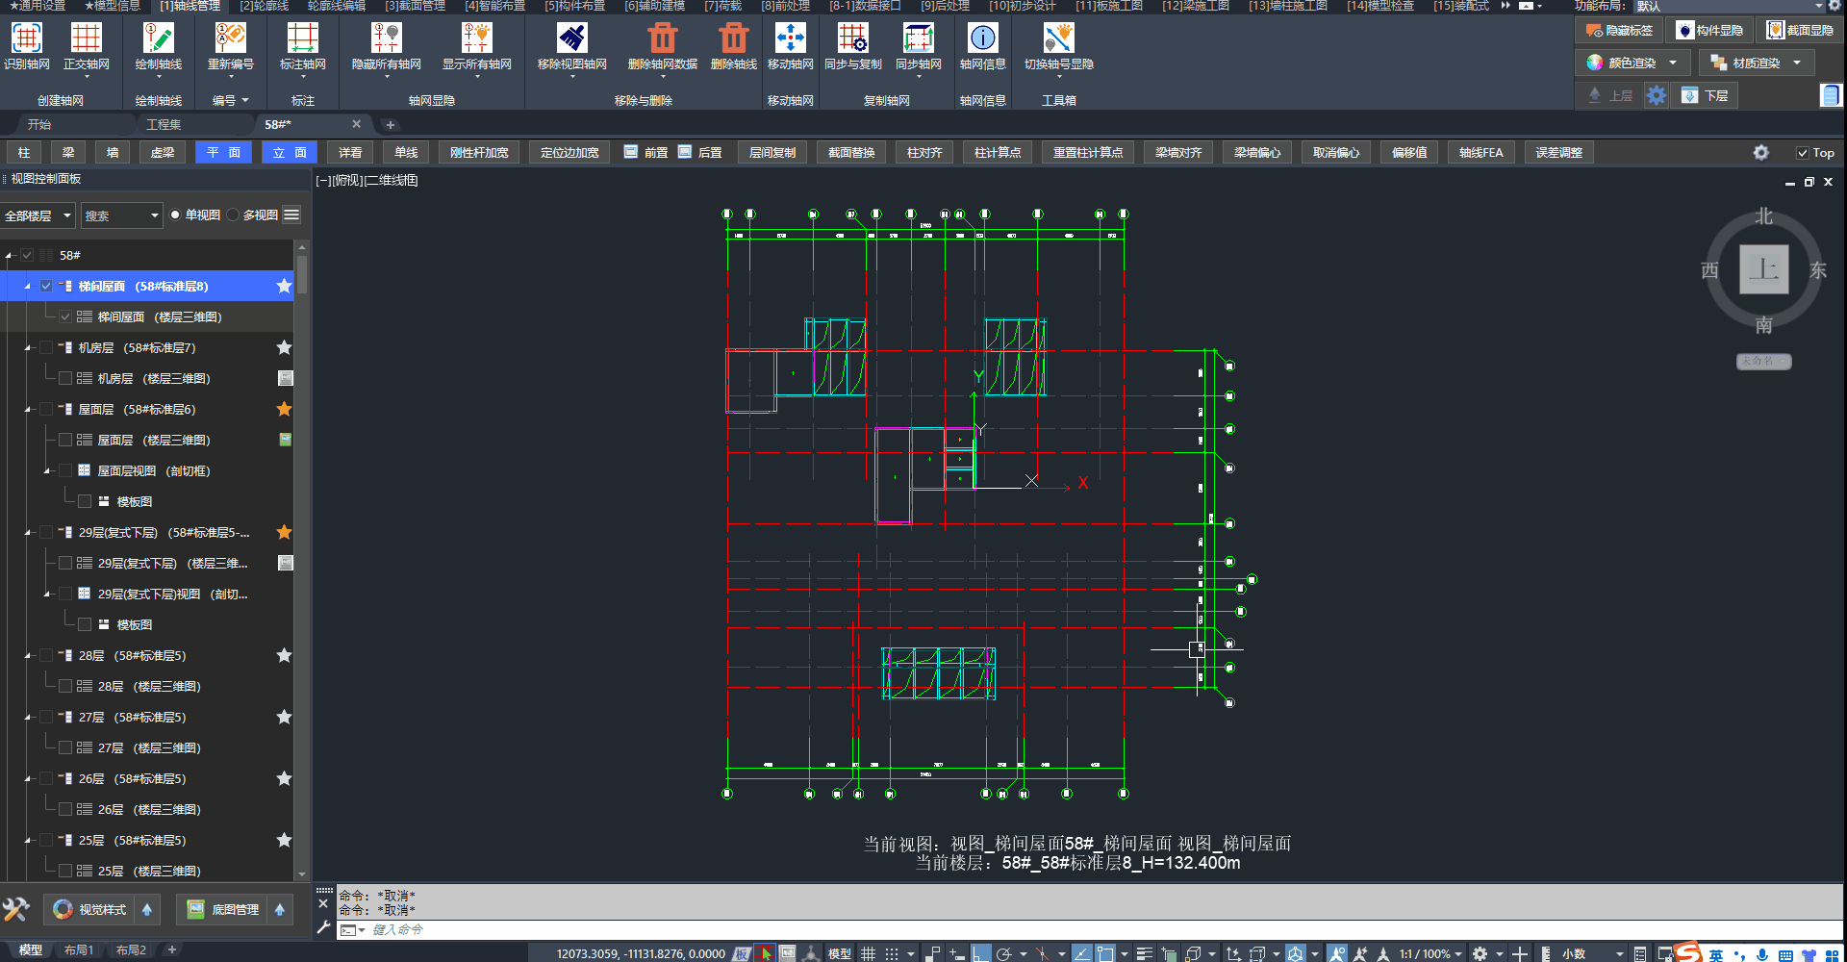1847x962 pixels.
Task: Open 轴网信息 info icon
Action: pyautogui.click(x=982, y=38)
